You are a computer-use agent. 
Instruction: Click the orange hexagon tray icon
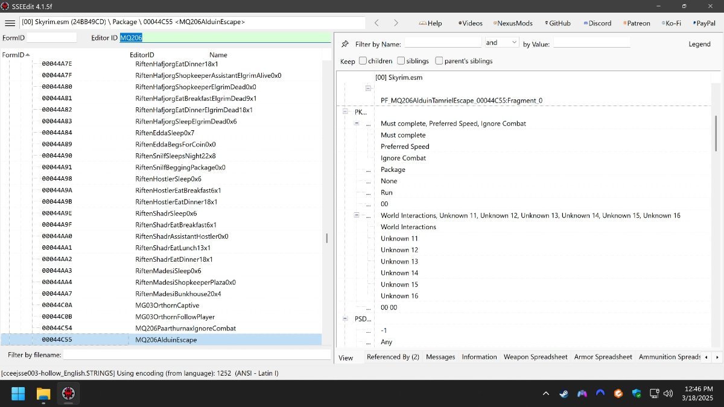click(x=618, y=394)
